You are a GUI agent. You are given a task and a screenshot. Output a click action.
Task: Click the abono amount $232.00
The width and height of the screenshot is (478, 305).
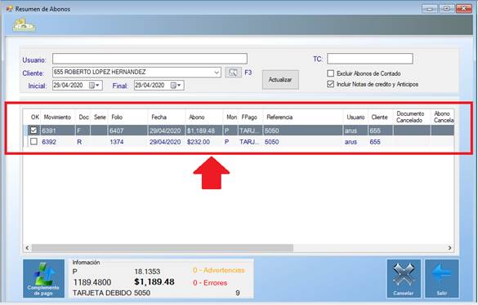tap(204, 142)
